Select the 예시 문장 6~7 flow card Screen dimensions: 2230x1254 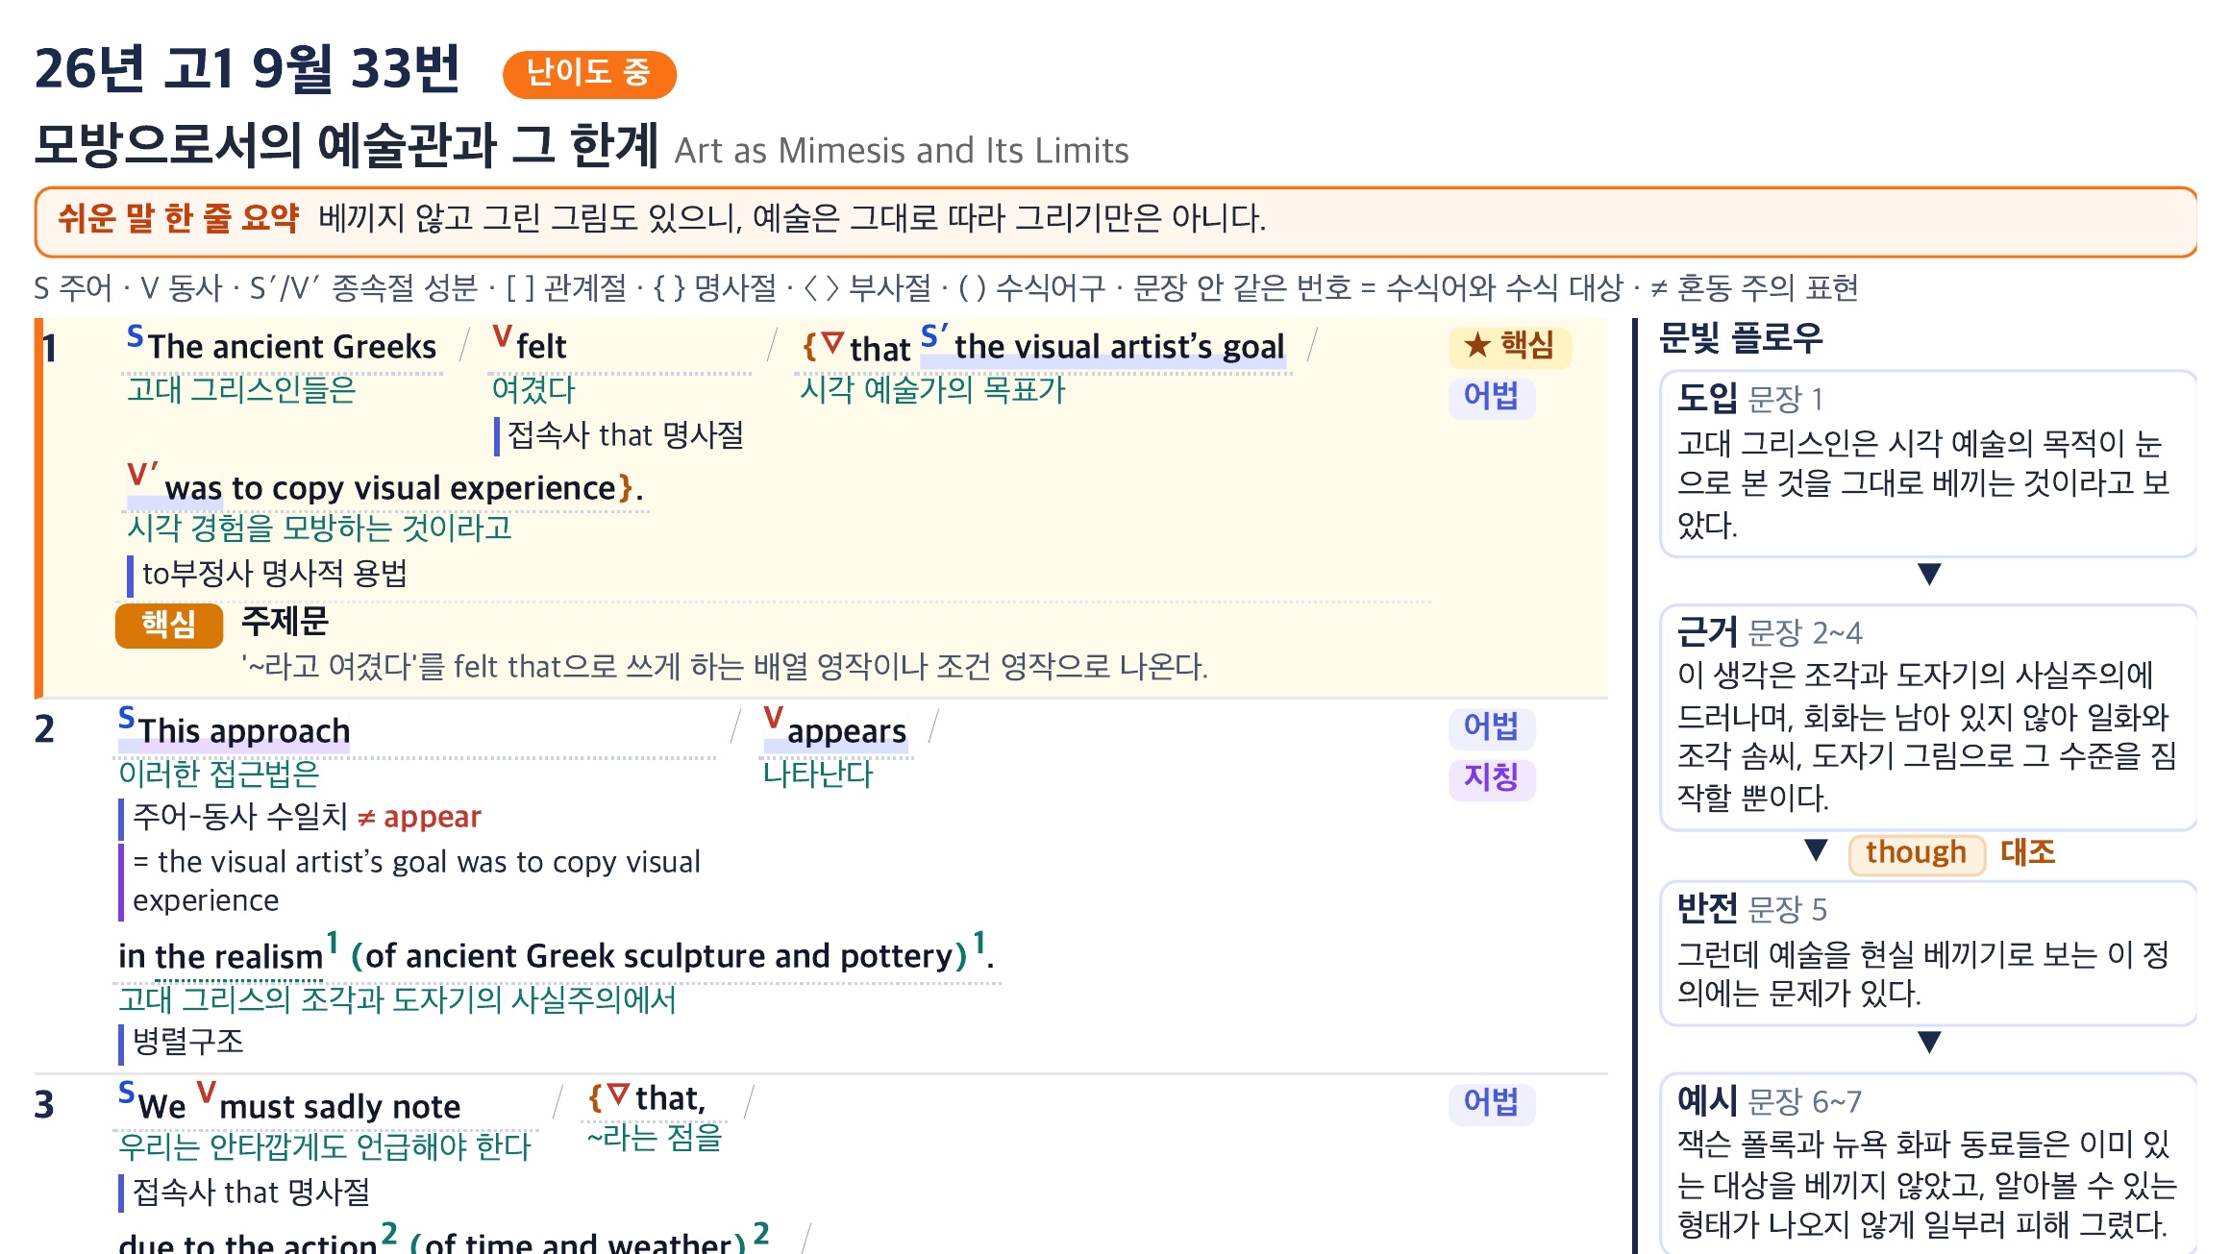click(1928, 1164)
